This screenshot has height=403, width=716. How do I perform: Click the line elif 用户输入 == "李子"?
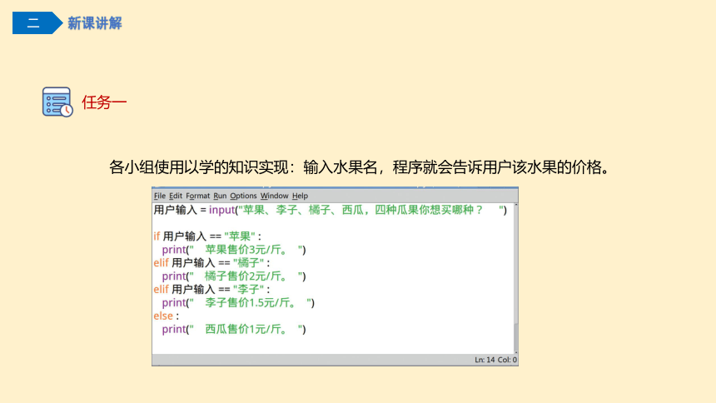[x=211, y=289]
